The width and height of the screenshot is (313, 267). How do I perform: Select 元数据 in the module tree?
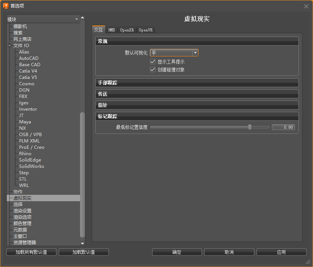coord(20,230)
